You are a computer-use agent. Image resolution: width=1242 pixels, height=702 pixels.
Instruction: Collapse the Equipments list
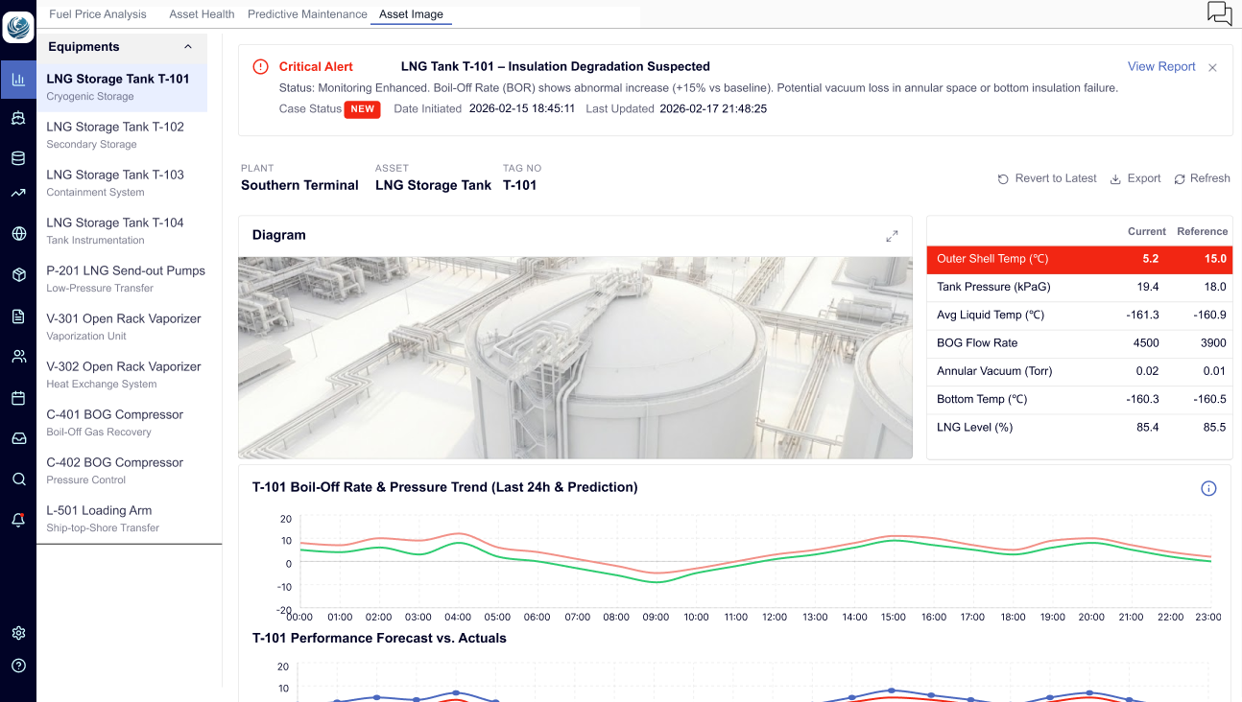188,47
